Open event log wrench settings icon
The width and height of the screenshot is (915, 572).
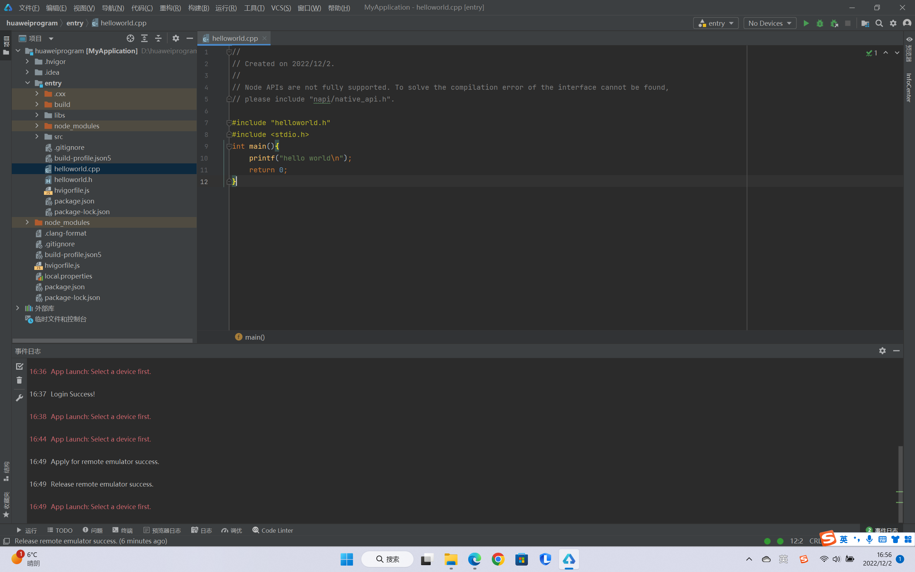[19, 398]
